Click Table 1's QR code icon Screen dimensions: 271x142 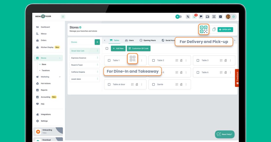coord(133,59)
